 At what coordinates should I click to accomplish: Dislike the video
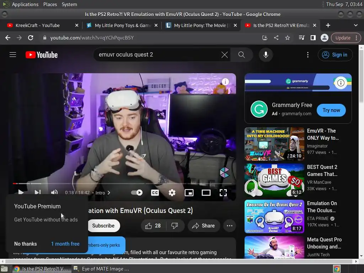175,226
